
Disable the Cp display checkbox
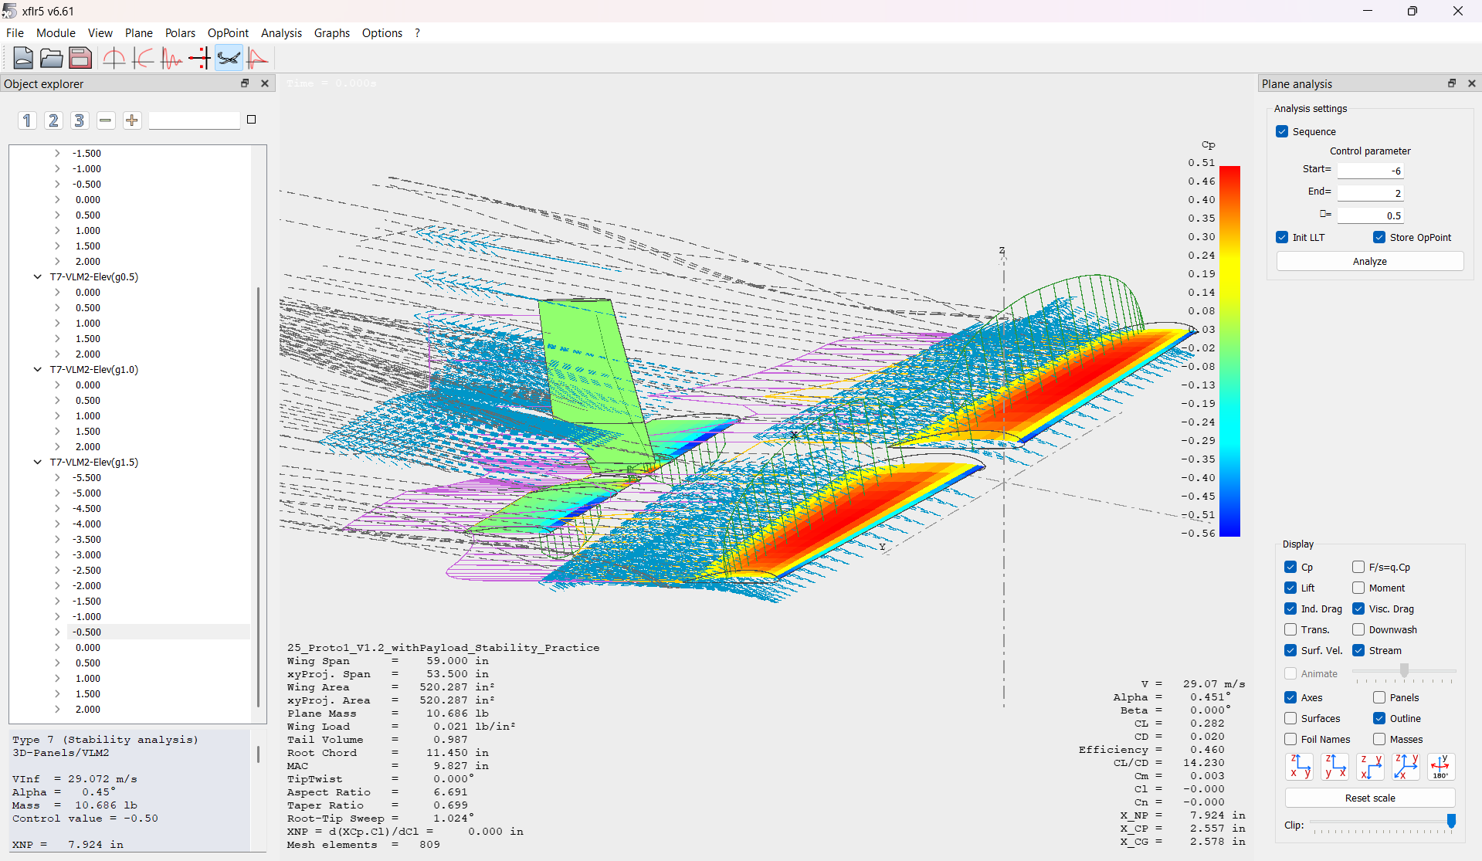coord(1290,567)
